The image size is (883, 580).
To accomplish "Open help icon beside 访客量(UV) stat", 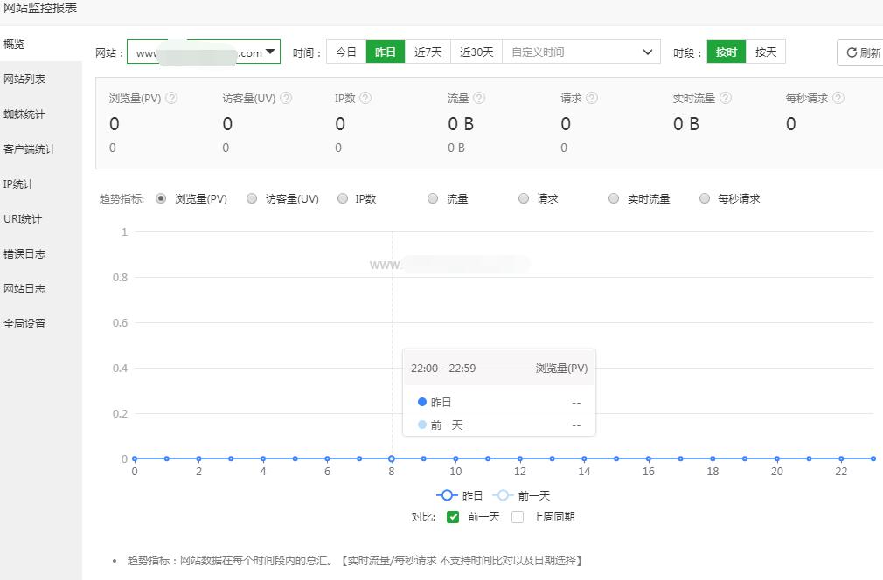I will 286,98.
